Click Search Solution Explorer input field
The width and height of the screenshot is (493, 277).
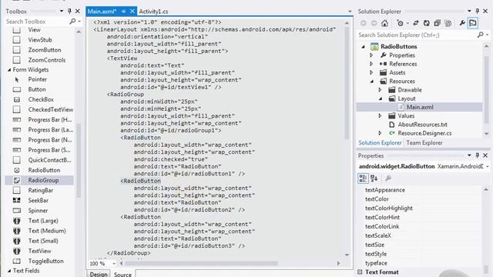tap(417, 35)
